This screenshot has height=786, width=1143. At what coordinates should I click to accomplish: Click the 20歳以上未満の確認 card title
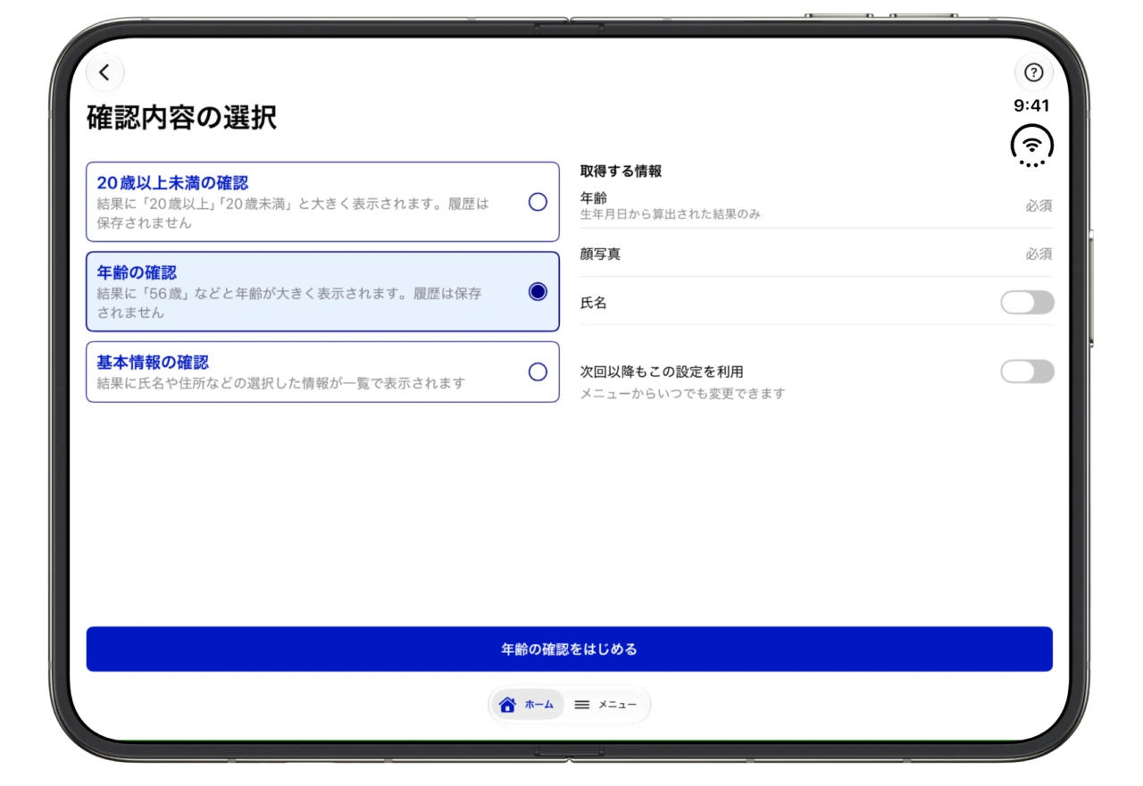(x=172, y=183)
